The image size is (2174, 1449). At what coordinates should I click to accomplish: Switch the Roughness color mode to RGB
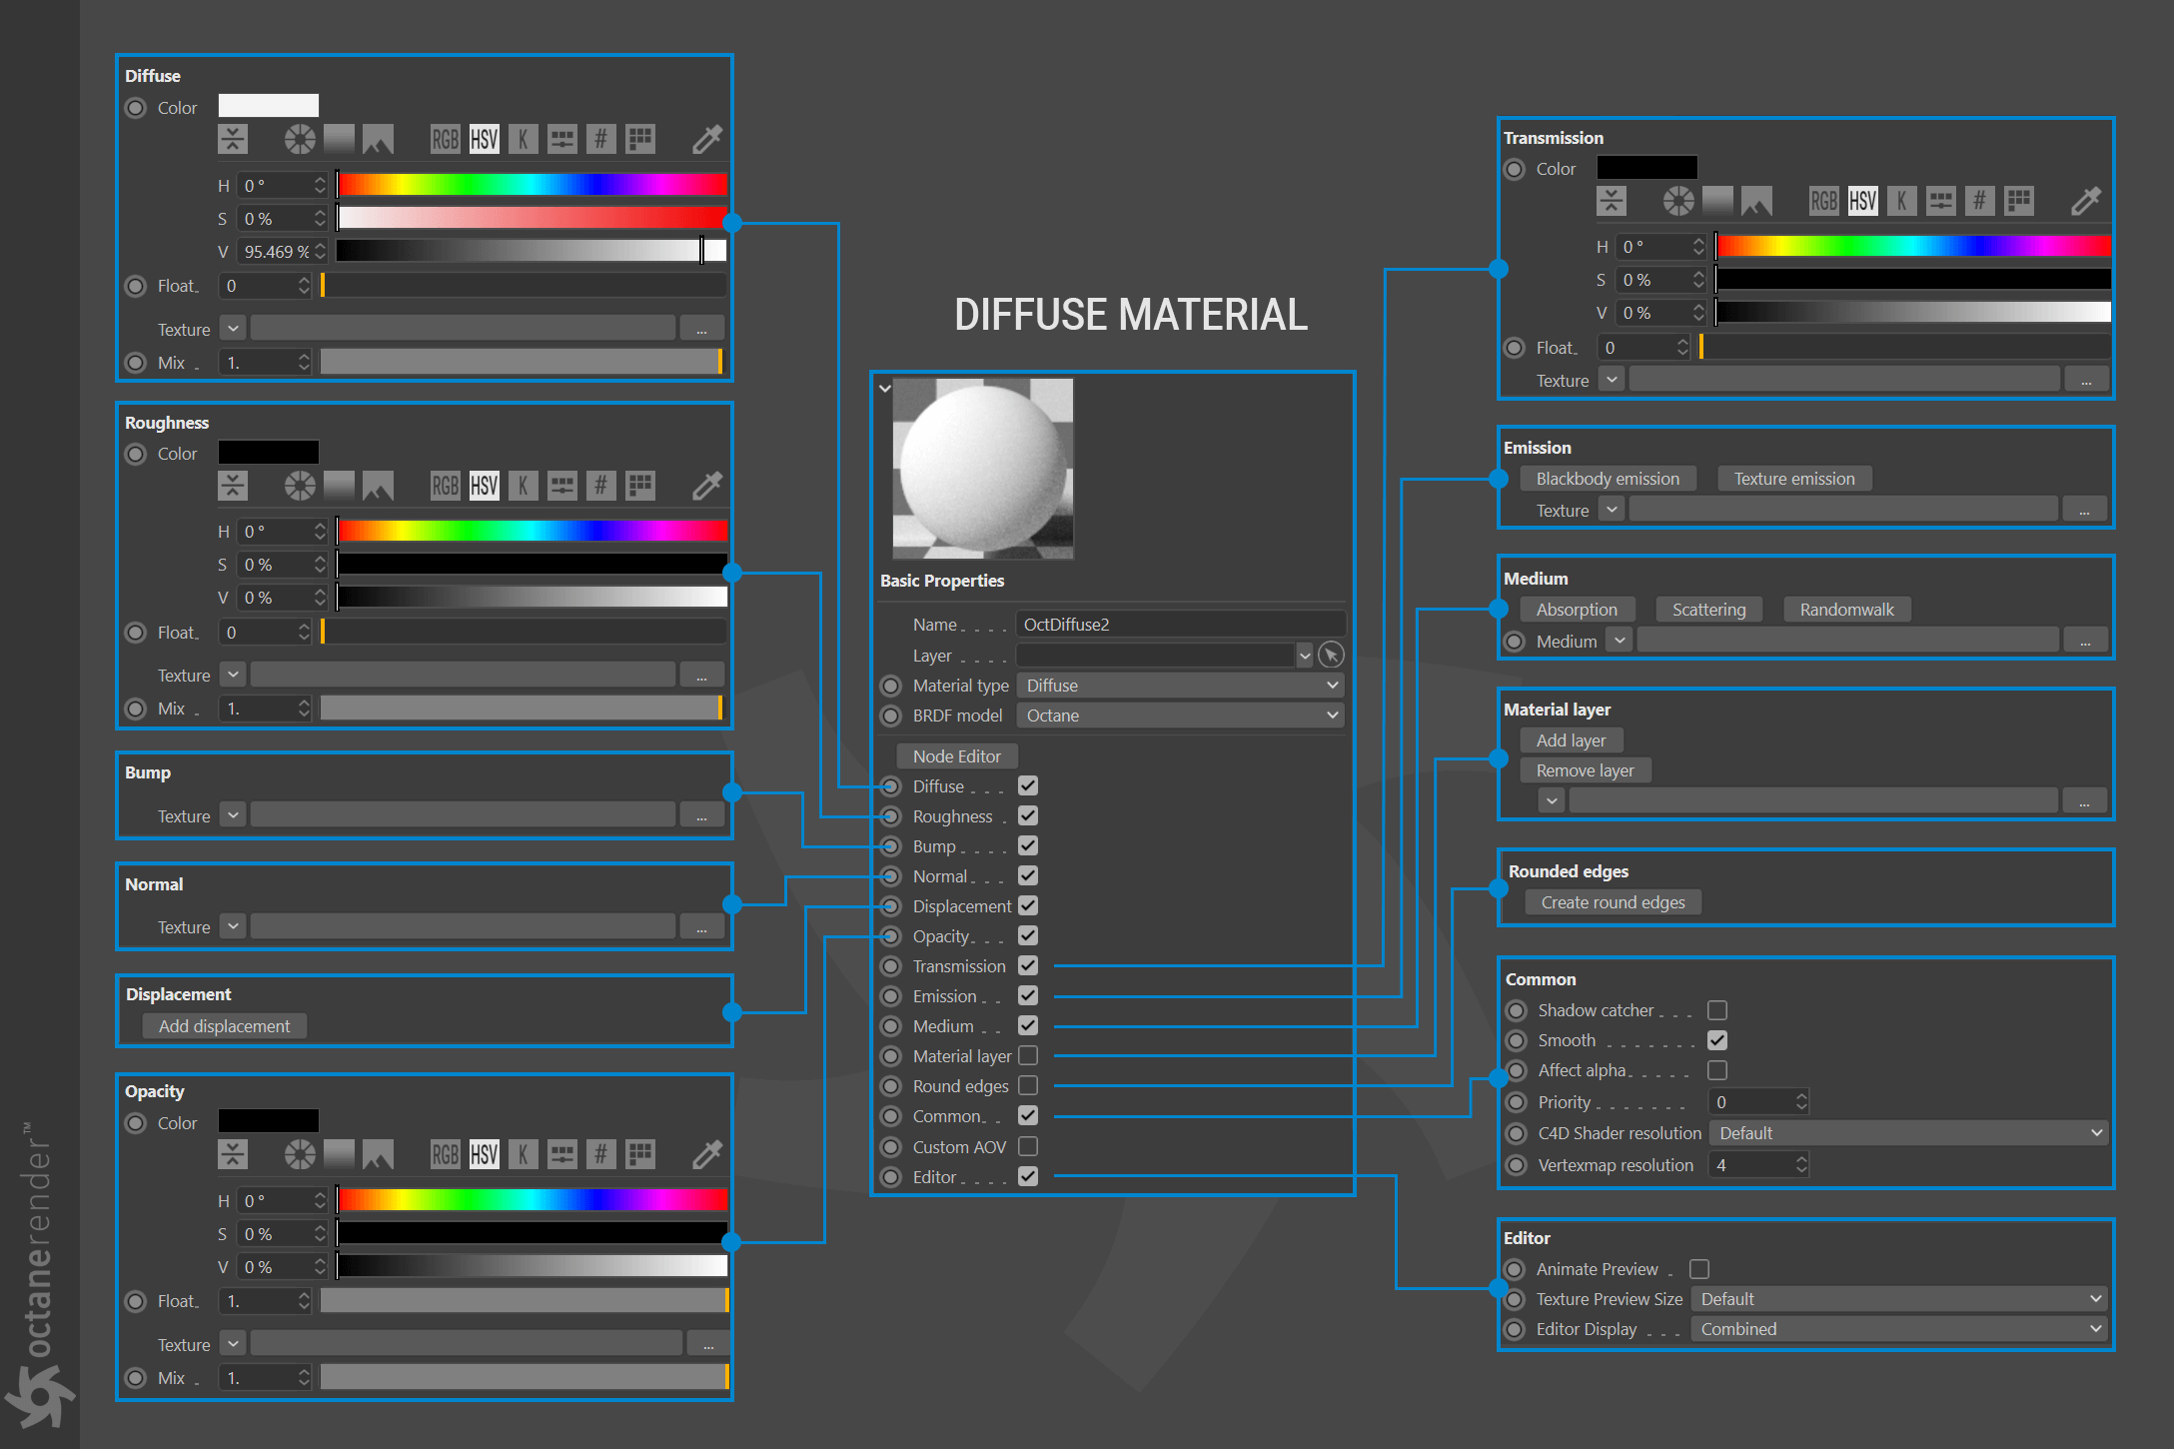[x=445, y=486]
